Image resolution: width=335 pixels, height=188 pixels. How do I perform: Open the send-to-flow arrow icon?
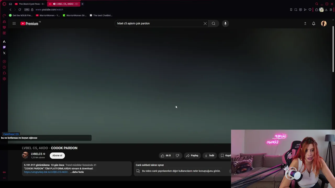pos(305,10)
